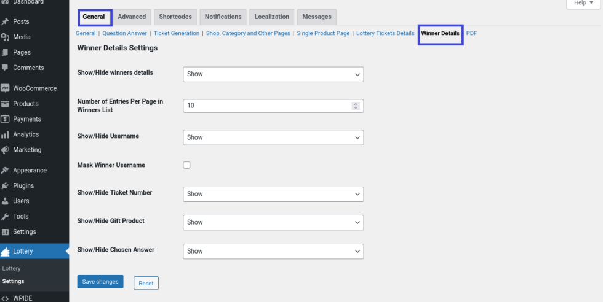Enable the Mask Winner Username checkbox
Screen dimensions: 603x302
[187, 165]
